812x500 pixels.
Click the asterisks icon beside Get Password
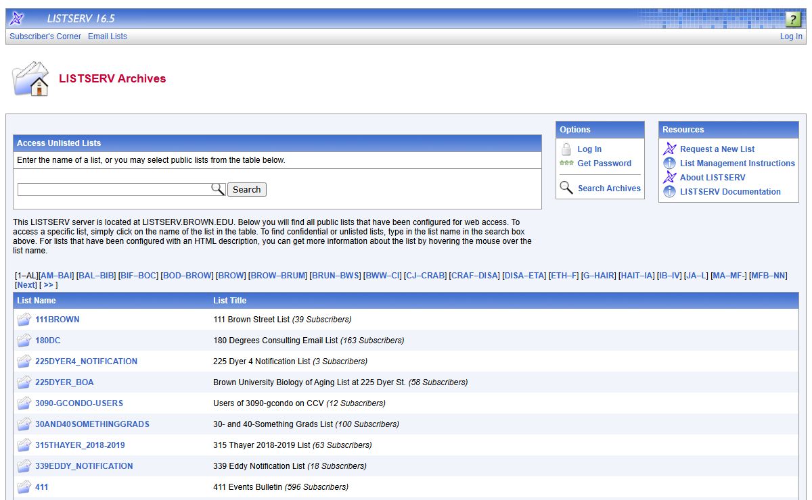(x=566, y=163)
